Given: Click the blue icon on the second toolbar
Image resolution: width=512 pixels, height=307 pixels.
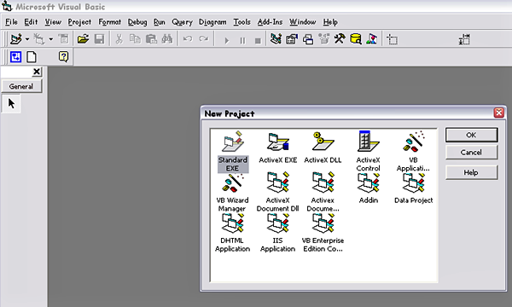Looking at the screenshot, I should coord(15,57).
